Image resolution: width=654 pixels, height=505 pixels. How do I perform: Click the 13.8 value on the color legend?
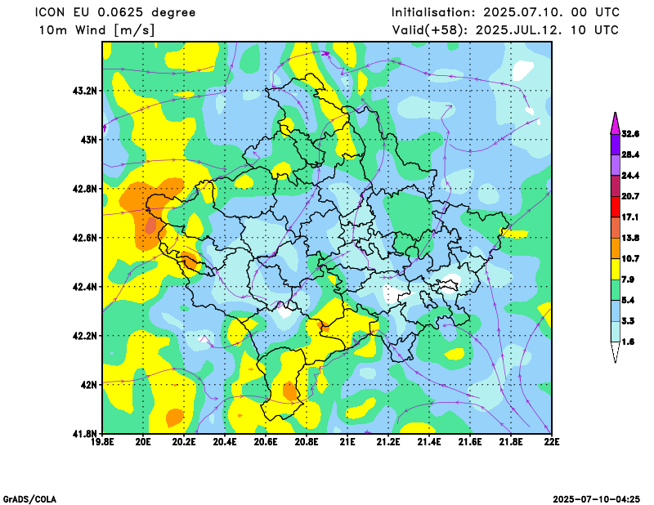(630, 238)
